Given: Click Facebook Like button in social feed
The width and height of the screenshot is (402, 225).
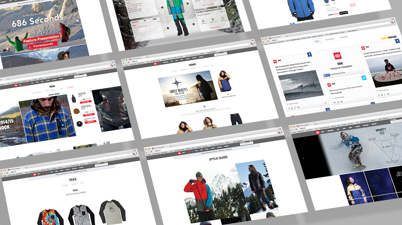Looking at the screenshot, I should (326, 75).
